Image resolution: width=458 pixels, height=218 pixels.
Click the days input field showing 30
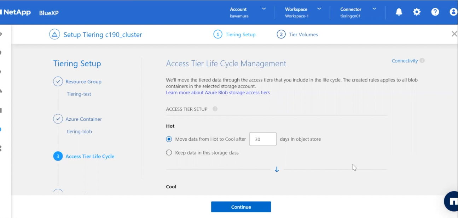[263, 139]
